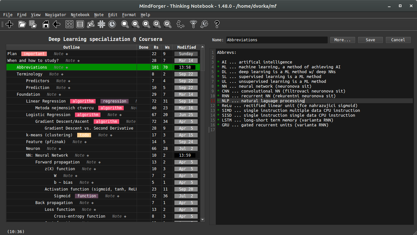417x235 pixels.
Task: Click the funnel scope filter icon
Action: (194, 24)
